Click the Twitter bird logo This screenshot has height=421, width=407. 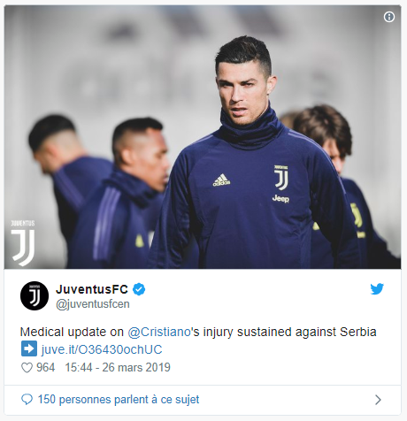377,289
